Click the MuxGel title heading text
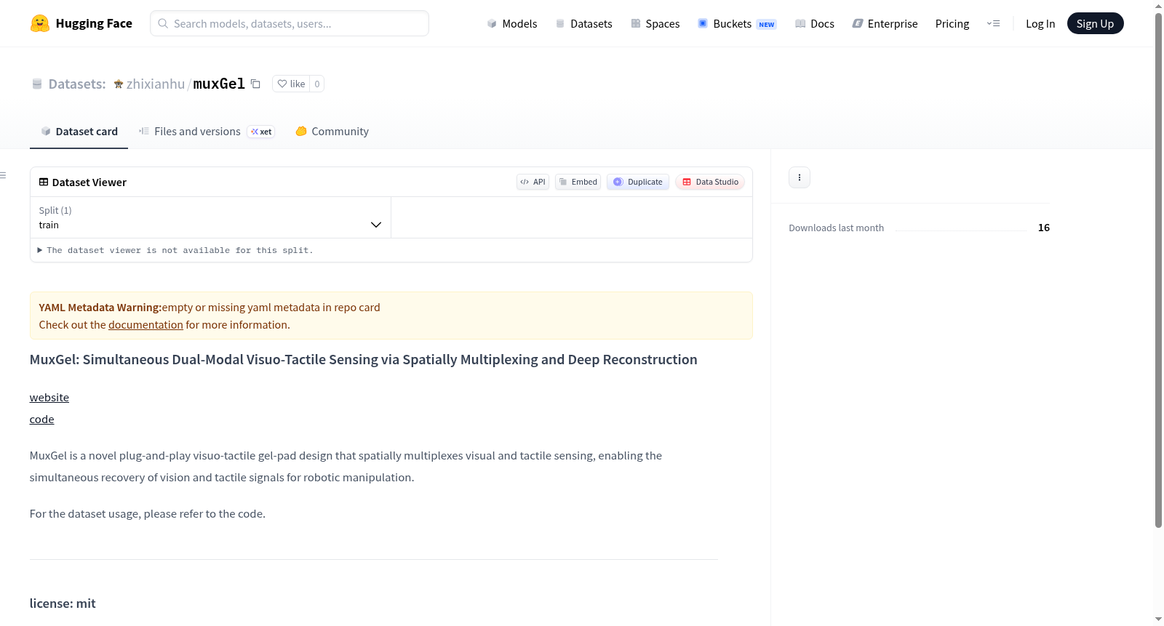This screenshot has width=1164, height=626. tap(364, 360)
